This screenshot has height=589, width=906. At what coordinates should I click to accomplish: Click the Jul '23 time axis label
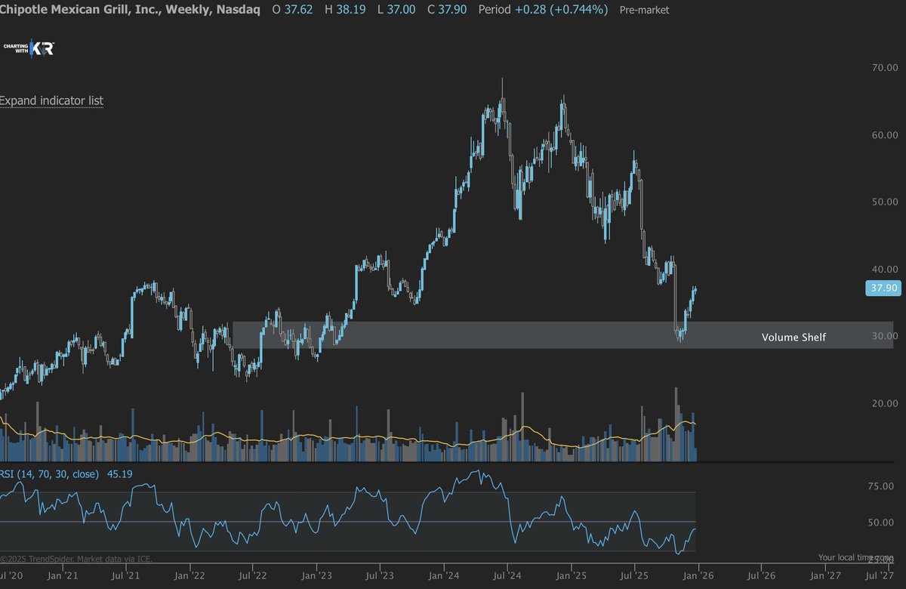[381, 575]
